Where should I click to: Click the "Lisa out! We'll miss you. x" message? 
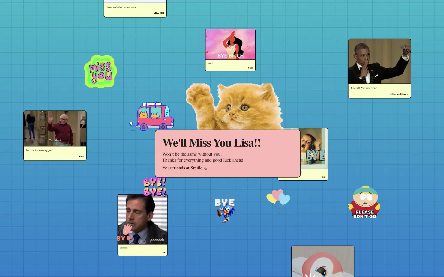point(364,88)
